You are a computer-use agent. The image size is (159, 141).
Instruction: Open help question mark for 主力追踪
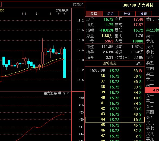pos(64,93)
